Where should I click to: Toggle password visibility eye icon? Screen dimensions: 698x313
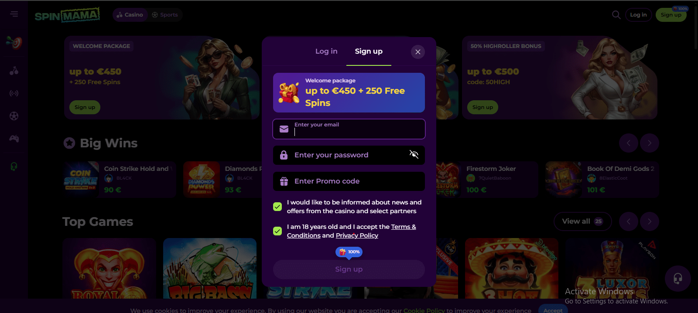pyautogui.click(x=414, y=154)
